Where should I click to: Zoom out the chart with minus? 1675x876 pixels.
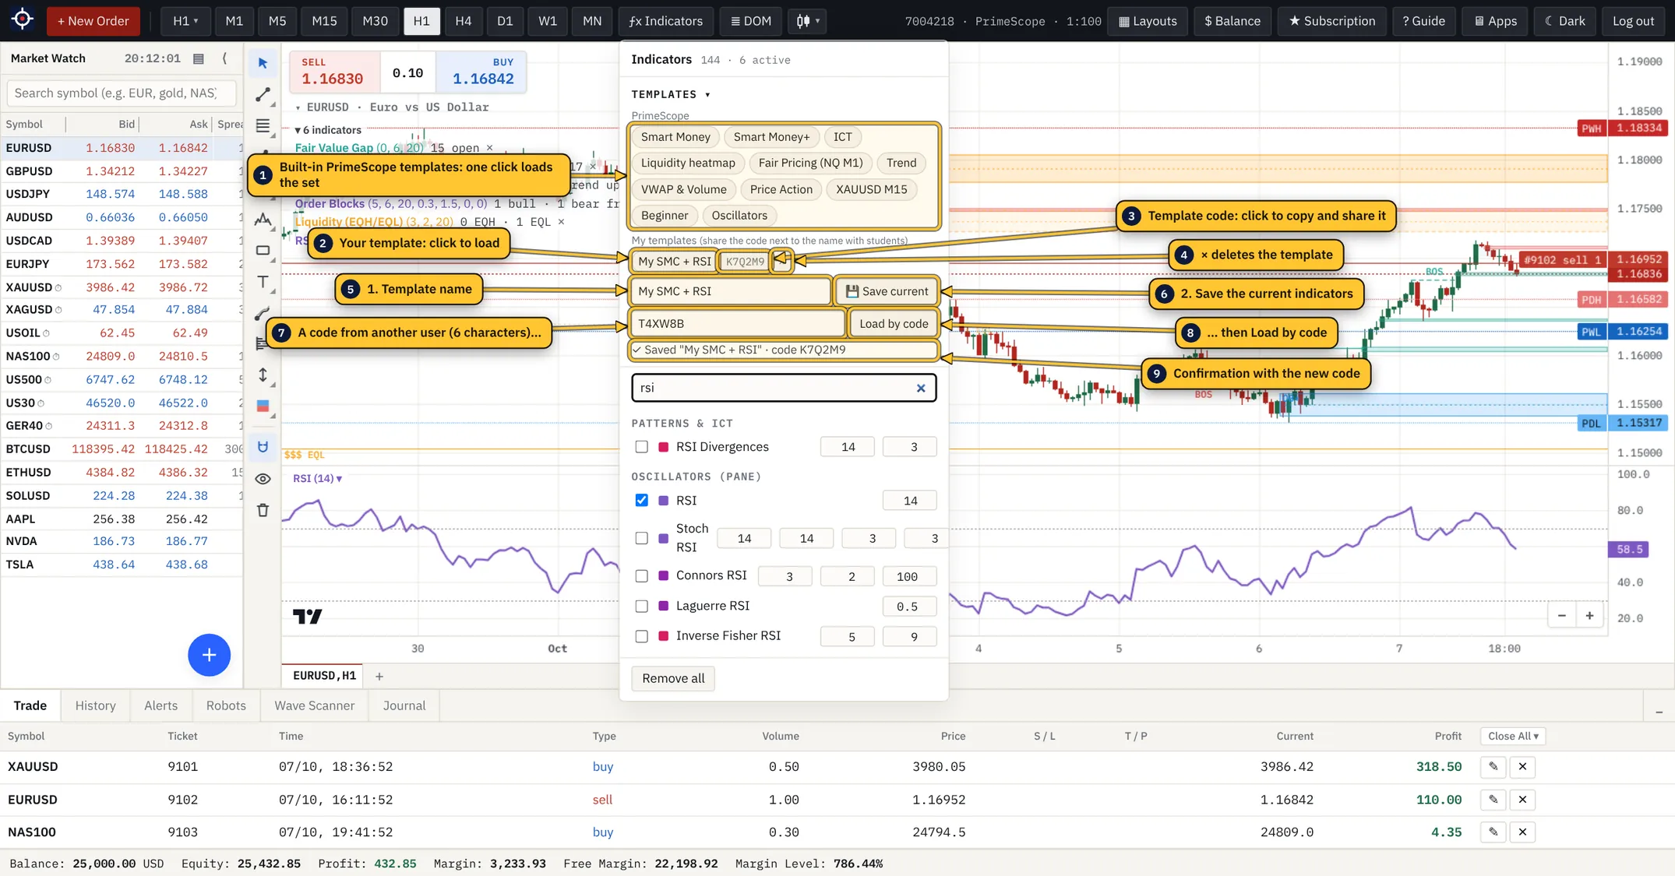(x=1561, y=616)
